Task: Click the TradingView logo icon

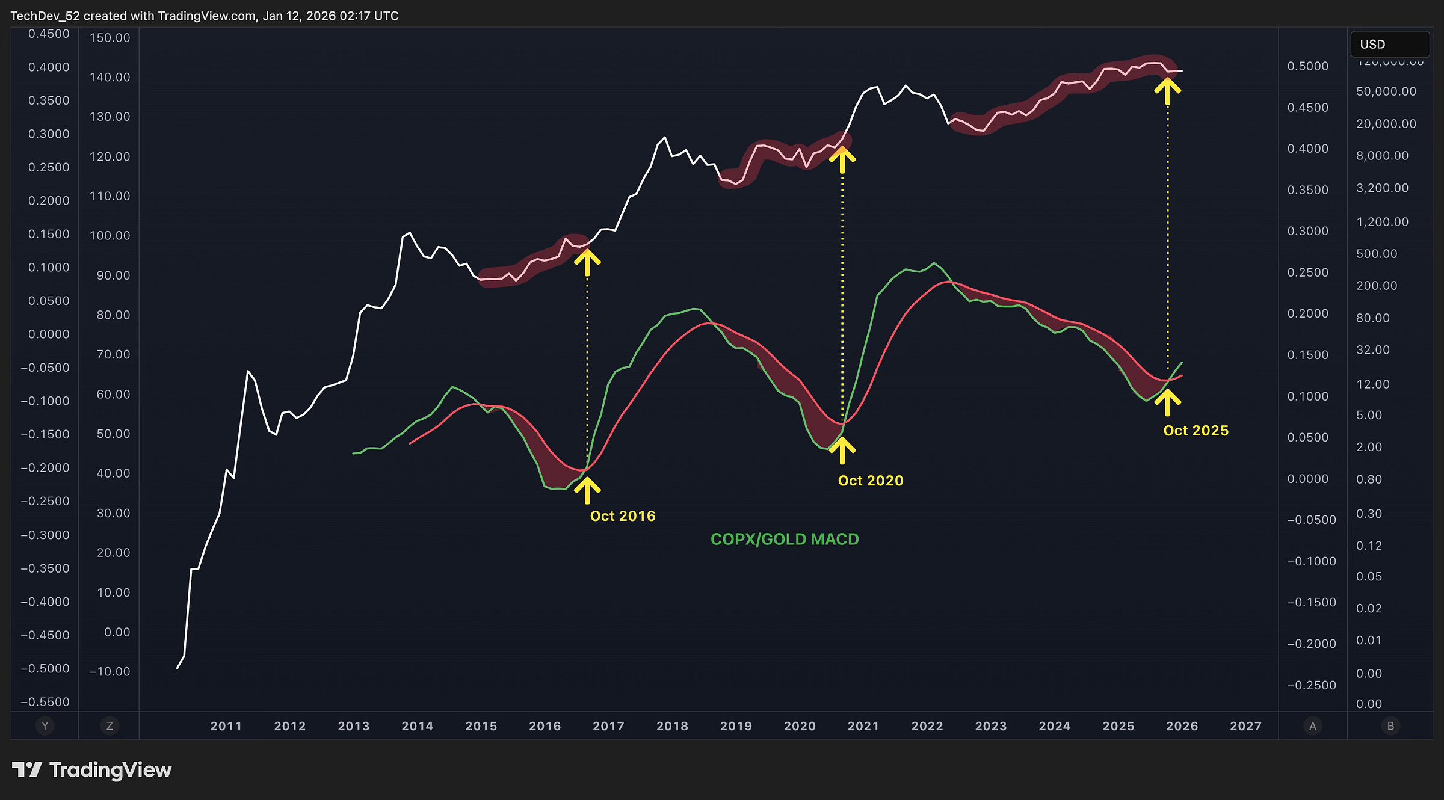Action: pos(27,769)
